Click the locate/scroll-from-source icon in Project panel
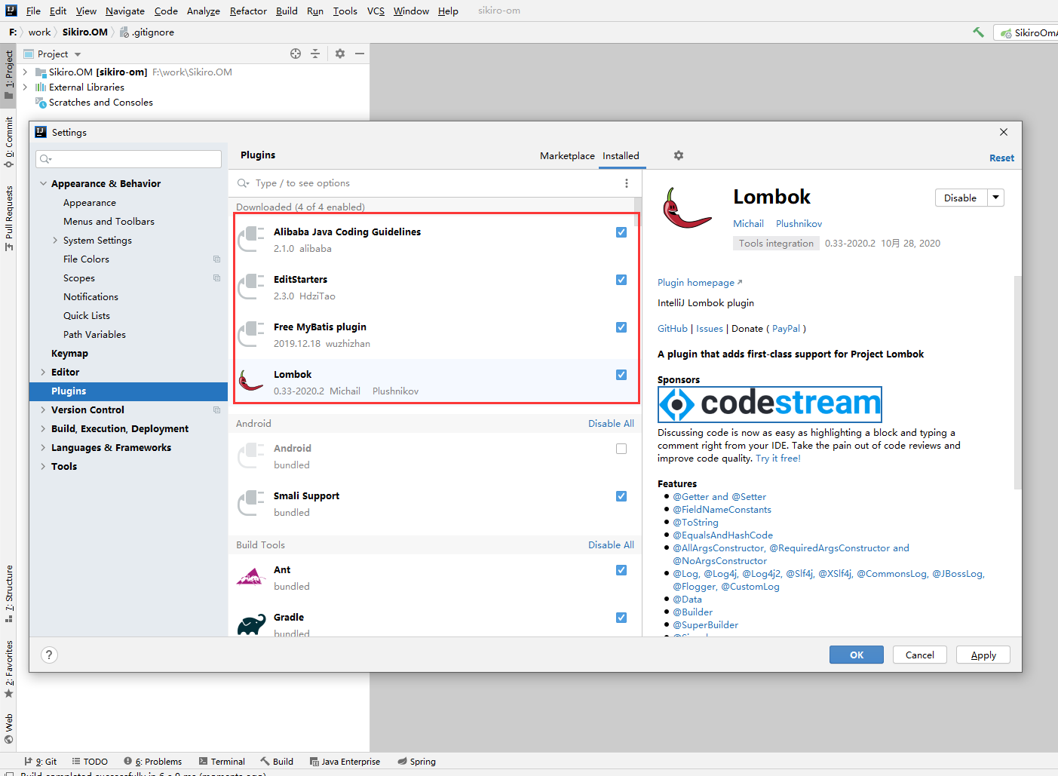 (296, 54)
